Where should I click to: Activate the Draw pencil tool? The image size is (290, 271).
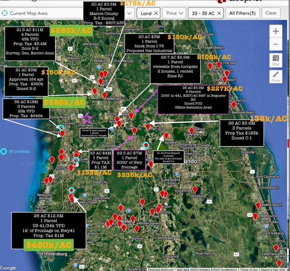point(276,76)
